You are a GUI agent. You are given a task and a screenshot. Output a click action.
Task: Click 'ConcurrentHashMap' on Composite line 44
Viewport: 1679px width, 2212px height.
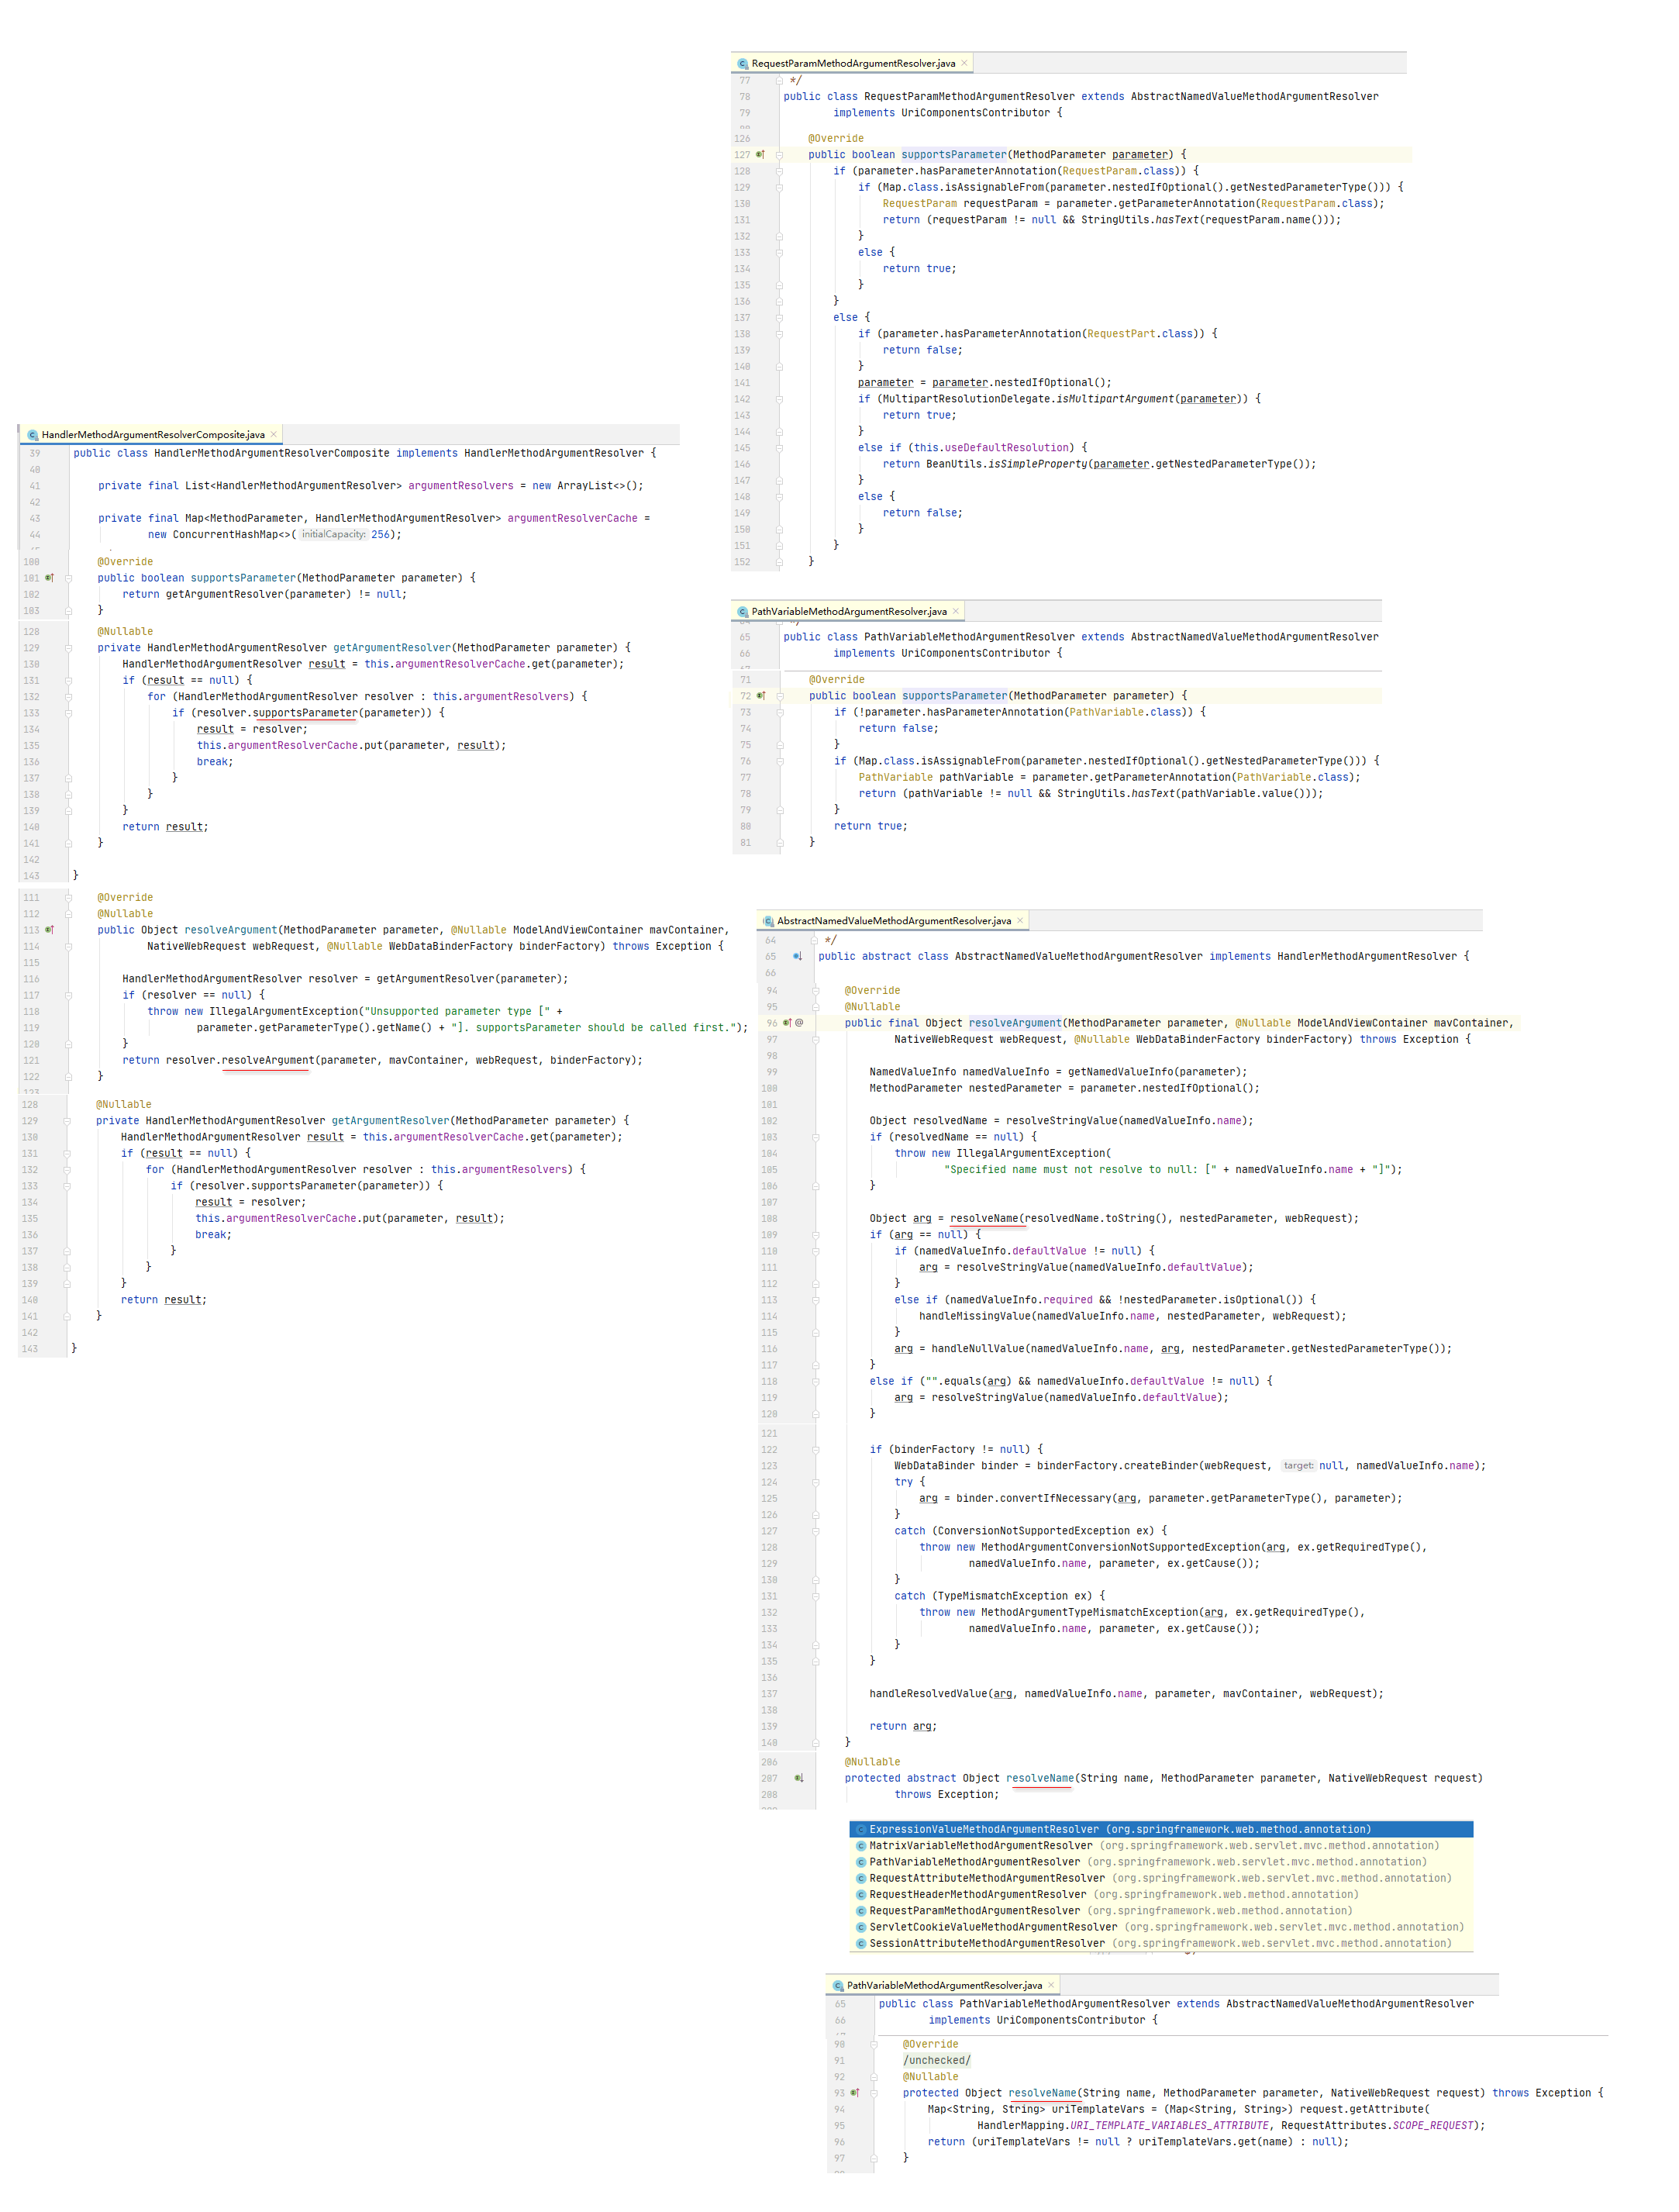[x=225, y=534]
